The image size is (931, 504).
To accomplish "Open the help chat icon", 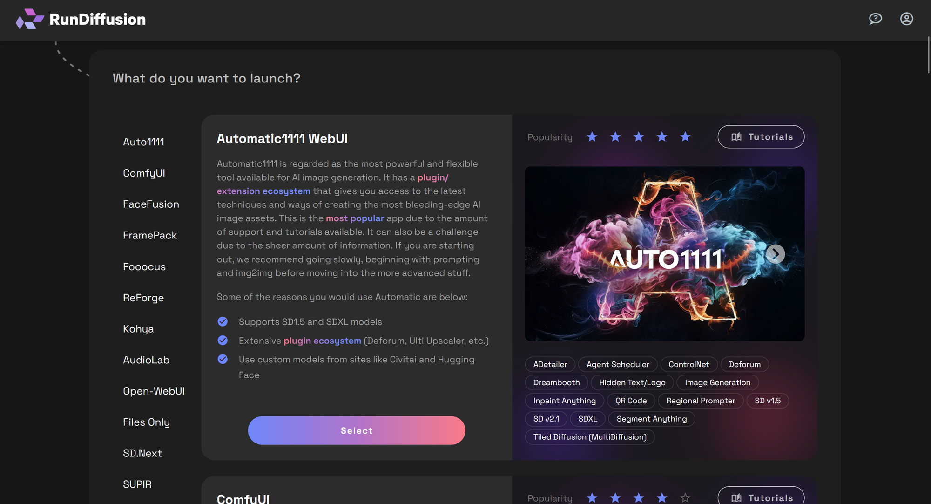I will click(x=875, y=19).
